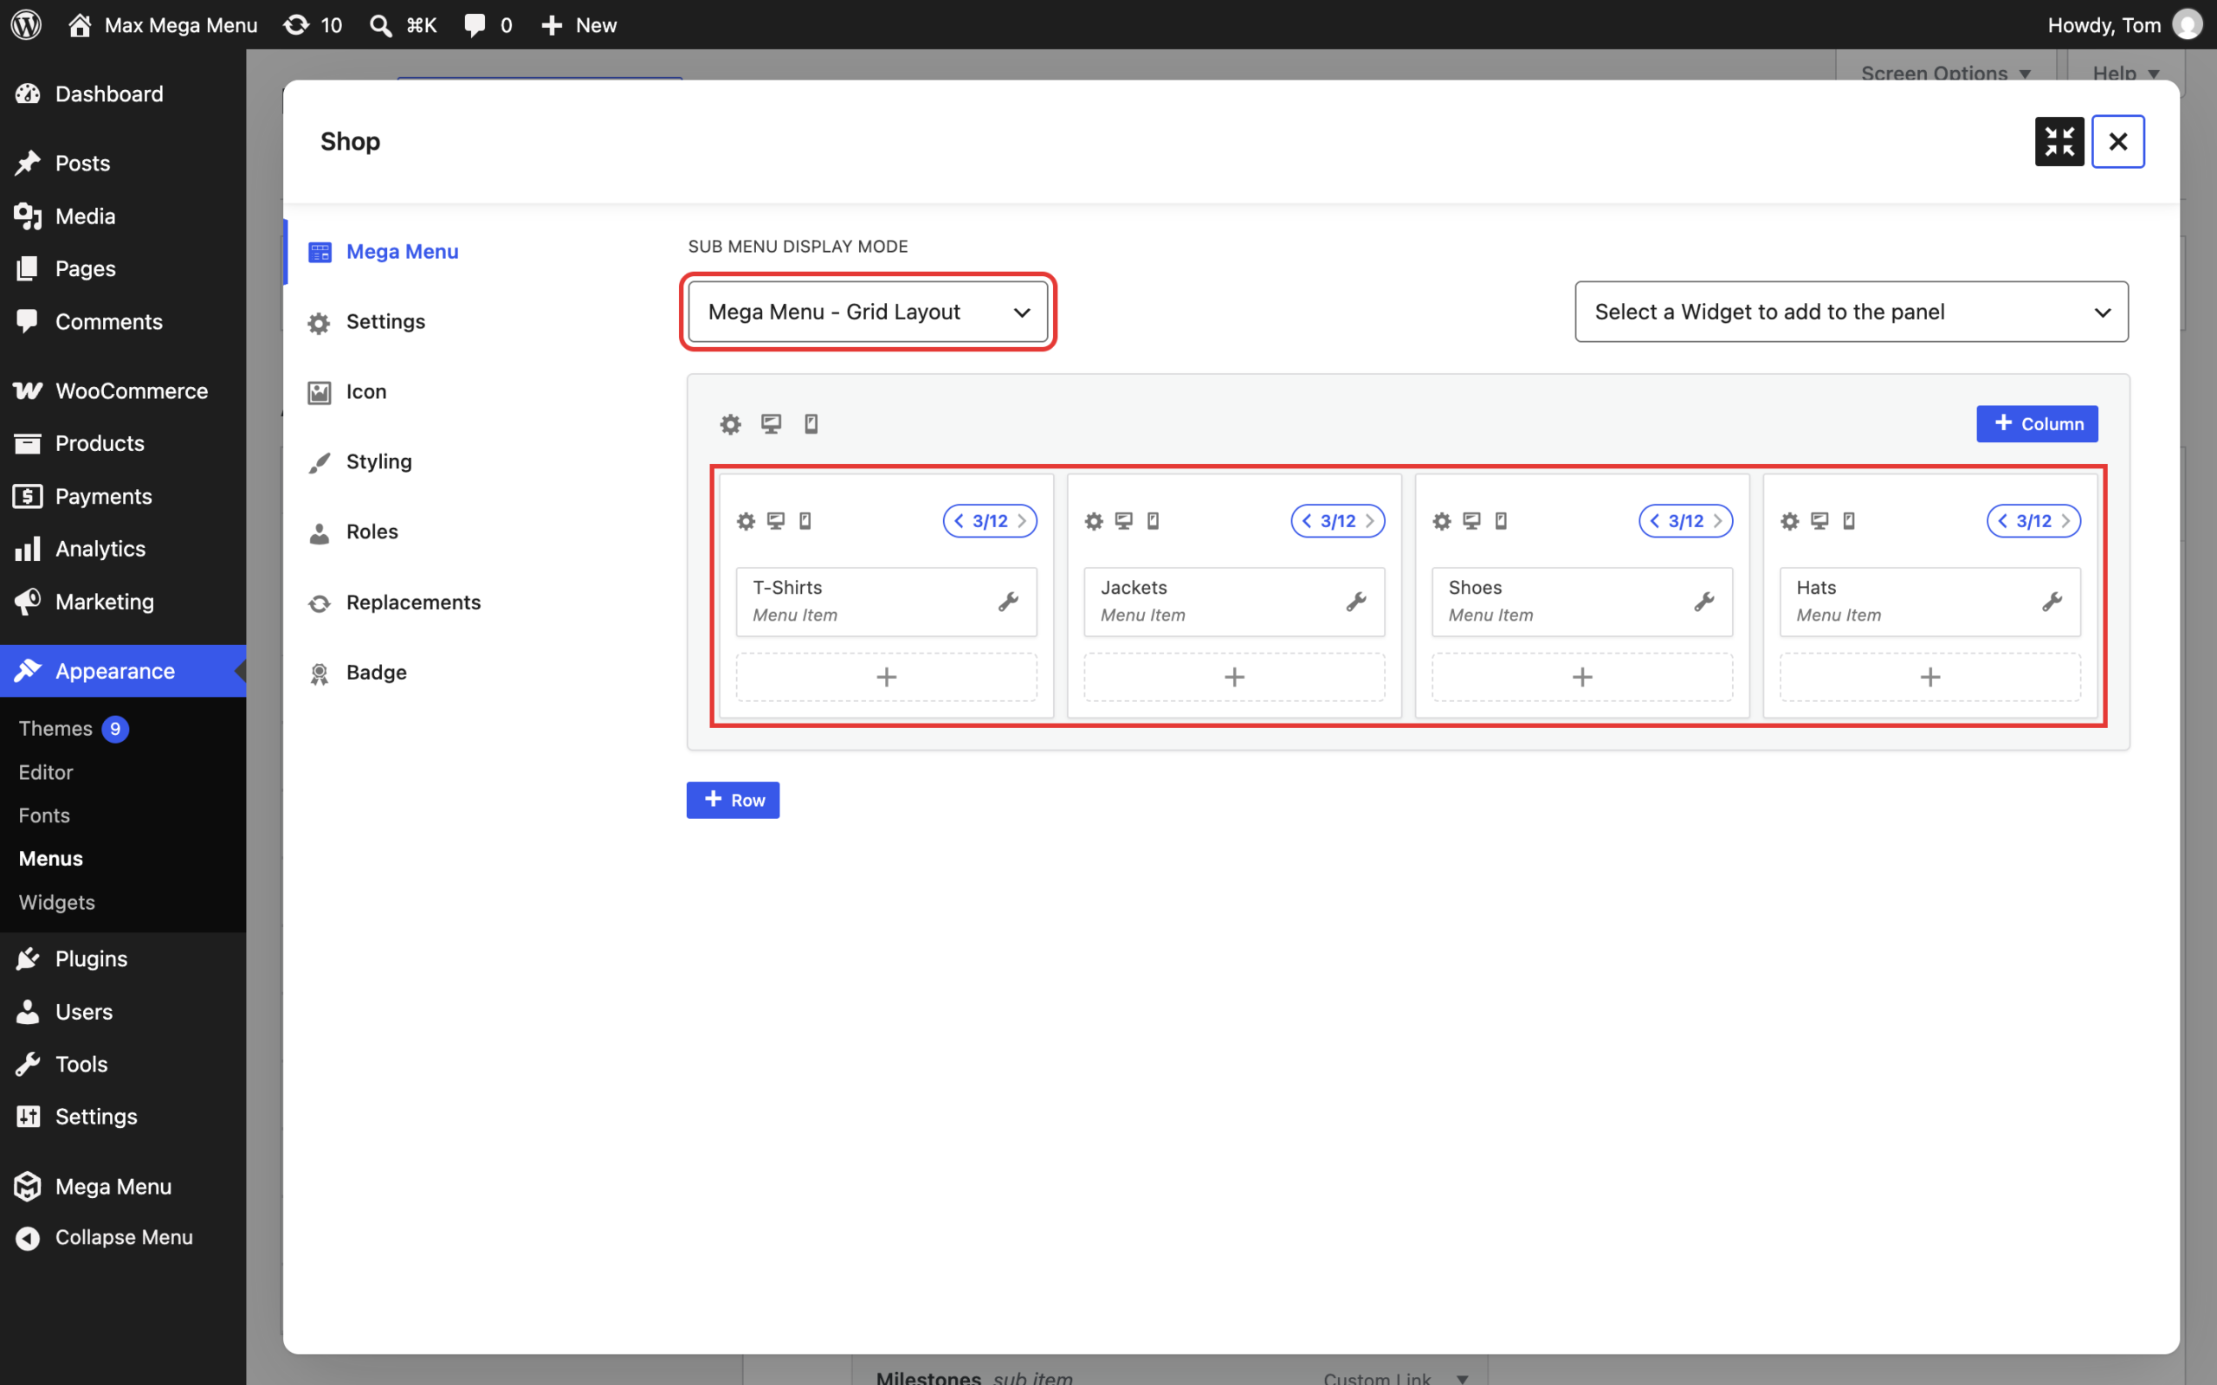Close the Shop dialog
This screenshot has width=2217, height=1385.
[2118, 142]
